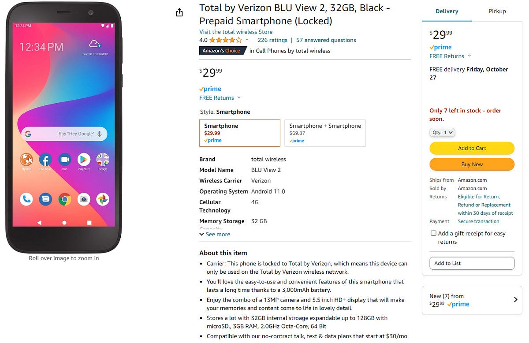
Task: Click the arrow on the New (7) offers box
Action: [x=515, y=300]
